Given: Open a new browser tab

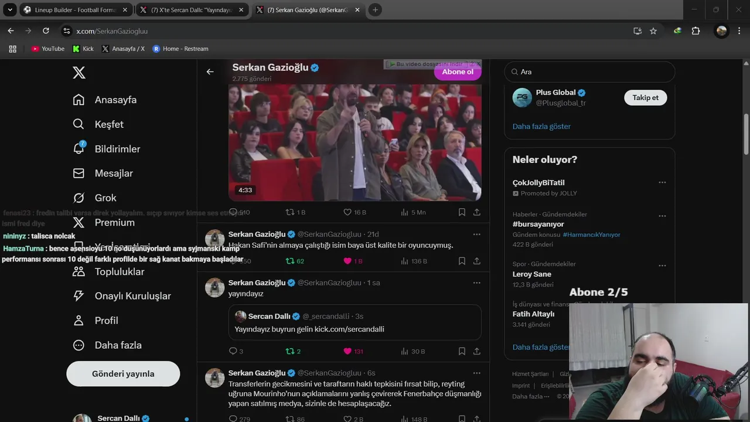Looking at the screenshot, I should pos(375,10).
